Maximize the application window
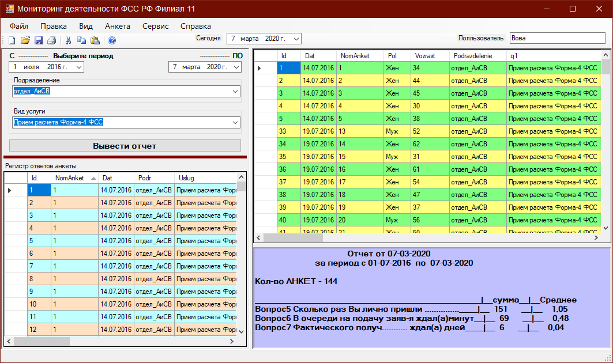The image size is (613, 363). point(573,9)
